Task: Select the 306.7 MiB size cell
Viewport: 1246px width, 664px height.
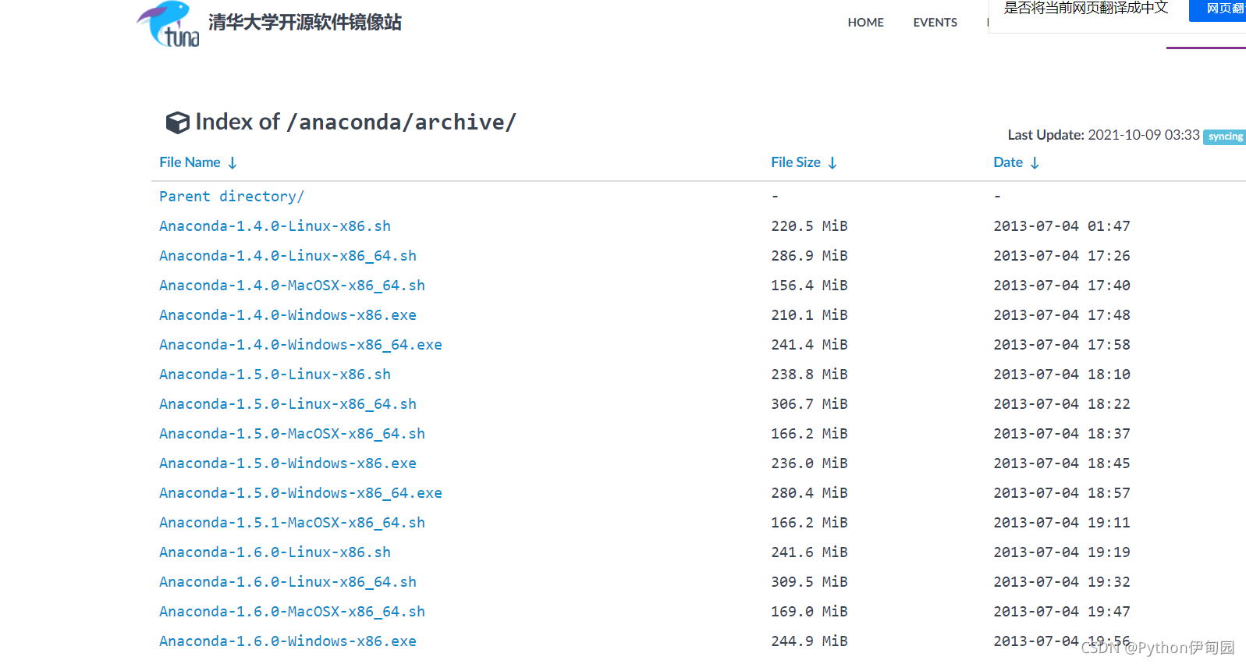Action: 809,404
